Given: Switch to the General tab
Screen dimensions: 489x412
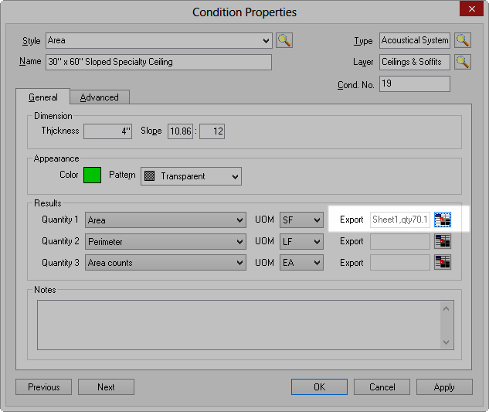Looking at the screenshot, I should click(43, 97).
